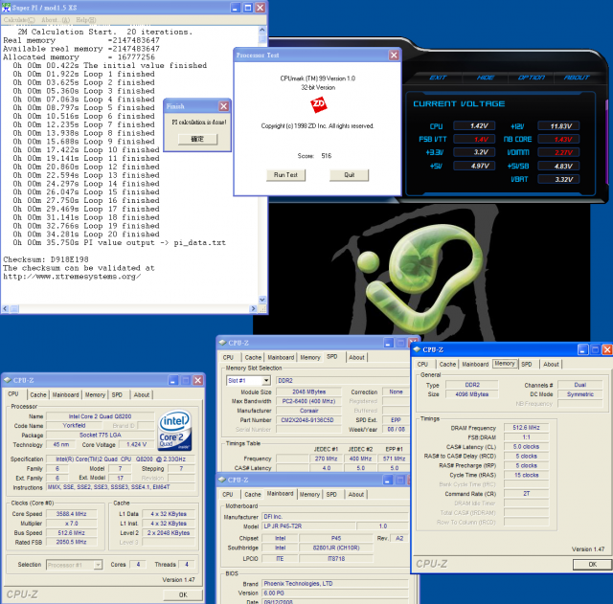The image size is (613, 604).
Task: Click HIDE in the voltage monitor
Action: (x=486, y=78)
